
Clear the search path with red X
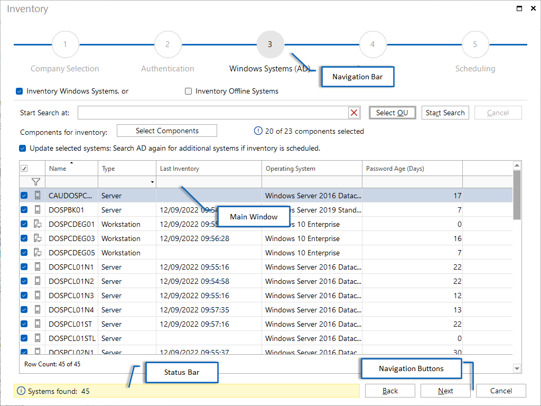tap(354, 113)
